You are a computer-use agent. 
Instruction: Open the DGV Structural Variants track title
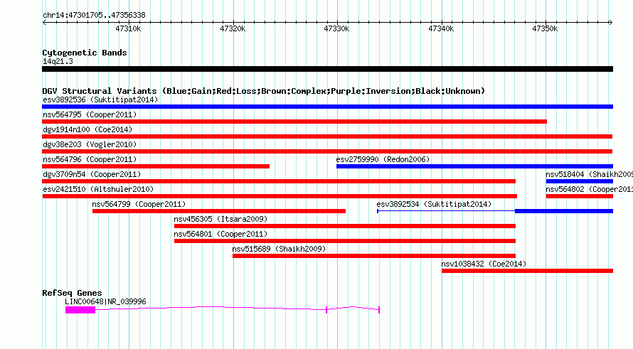tap(263, 91)
